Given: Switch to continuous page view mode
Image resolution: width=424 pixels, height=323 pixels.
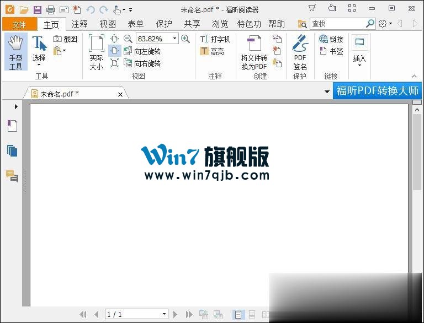Looking at the screenshot, I should [252, 315].
